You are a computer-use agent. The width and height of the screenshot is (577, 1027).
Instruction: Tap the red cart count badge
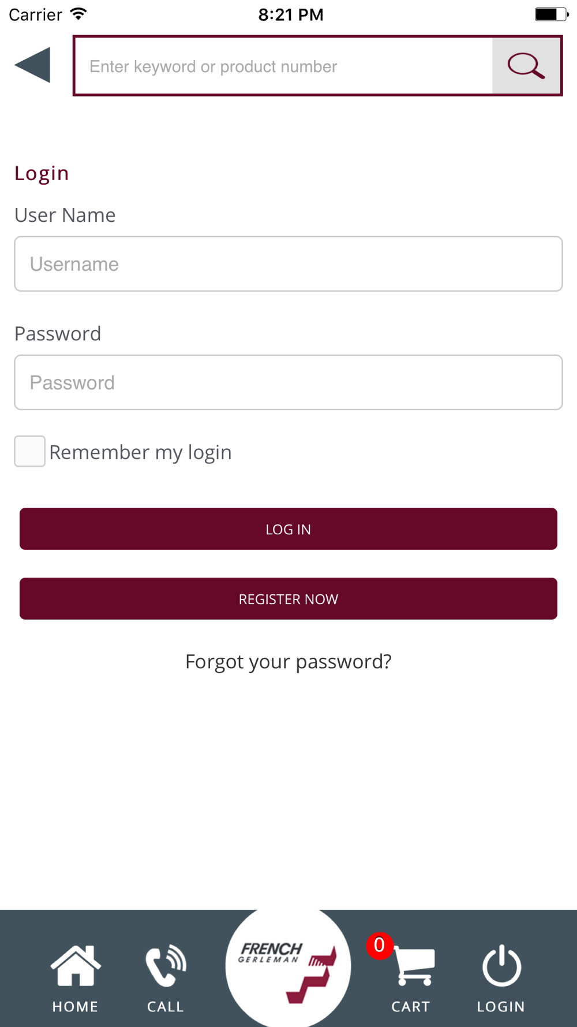[379, 946]
